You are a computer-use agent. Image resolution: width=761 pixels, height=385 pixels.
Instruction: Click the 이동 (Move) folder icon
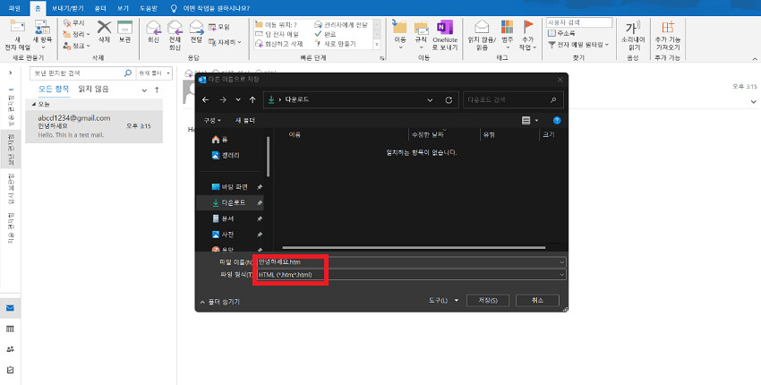[x=400, y=27]
